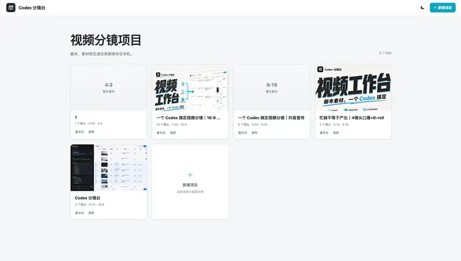461x261 pixels.
Task: Click the Codex 分镜台 header title text
Action: (32, 7)
